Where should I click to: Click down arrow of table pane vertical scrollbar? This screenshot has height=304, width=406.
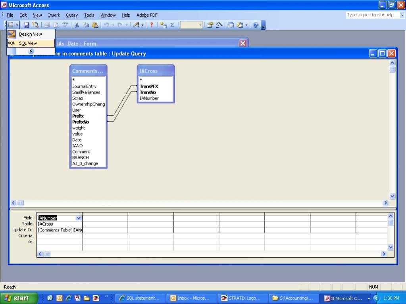(x=392, y=196)
